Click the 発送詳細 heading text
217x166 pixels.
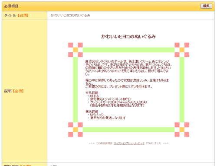coord(92,112)
